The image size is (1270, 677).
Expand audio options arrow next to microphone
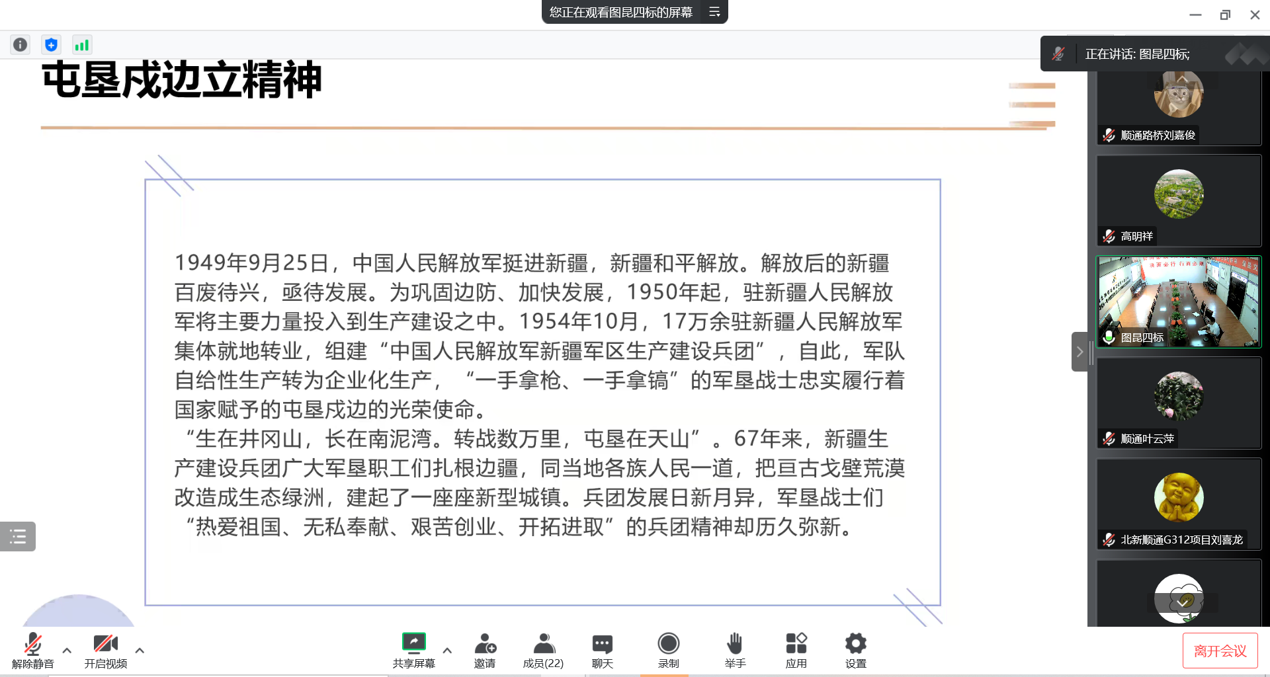67,651
